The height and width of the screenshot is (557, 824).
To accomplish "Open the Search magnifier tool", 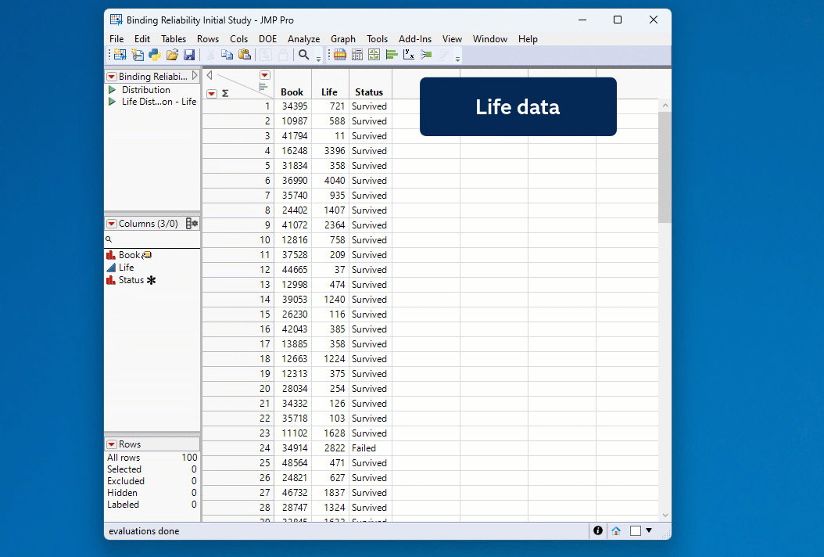I will 304,55.
